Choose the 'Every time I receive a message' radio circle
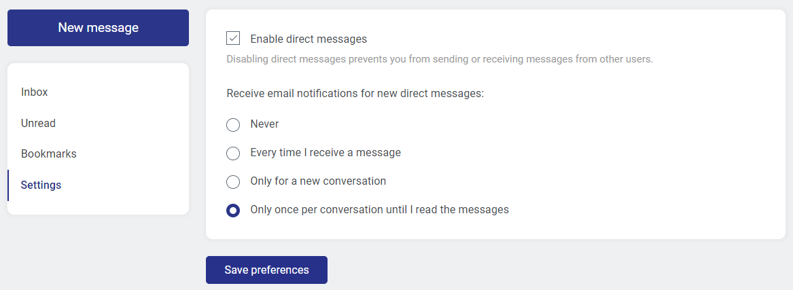 point(233,153)
